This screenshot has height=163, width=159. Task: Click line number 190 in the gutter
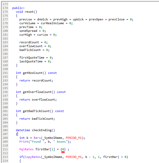(x=5, y=69)
